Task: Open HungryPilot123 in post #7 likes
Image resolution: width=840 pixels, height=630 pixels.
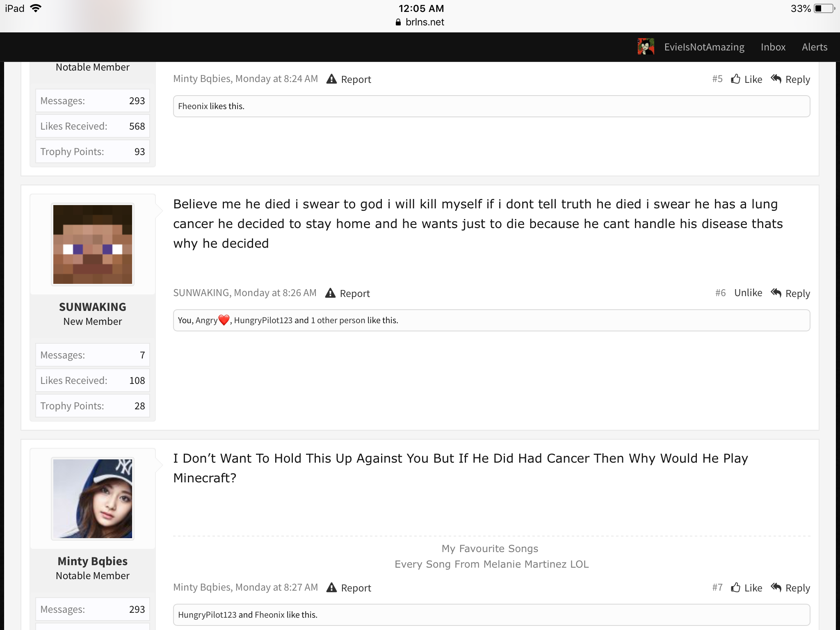Action: pos(207,615)
